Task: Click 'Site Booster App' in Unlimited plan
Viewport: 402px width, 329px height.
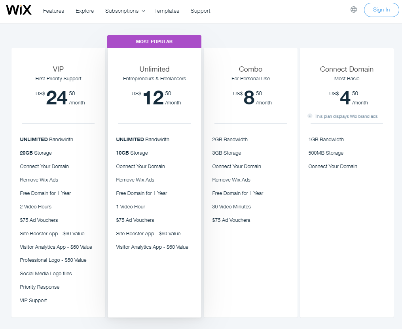Action: pyautogui.click(x=148, y=233)
